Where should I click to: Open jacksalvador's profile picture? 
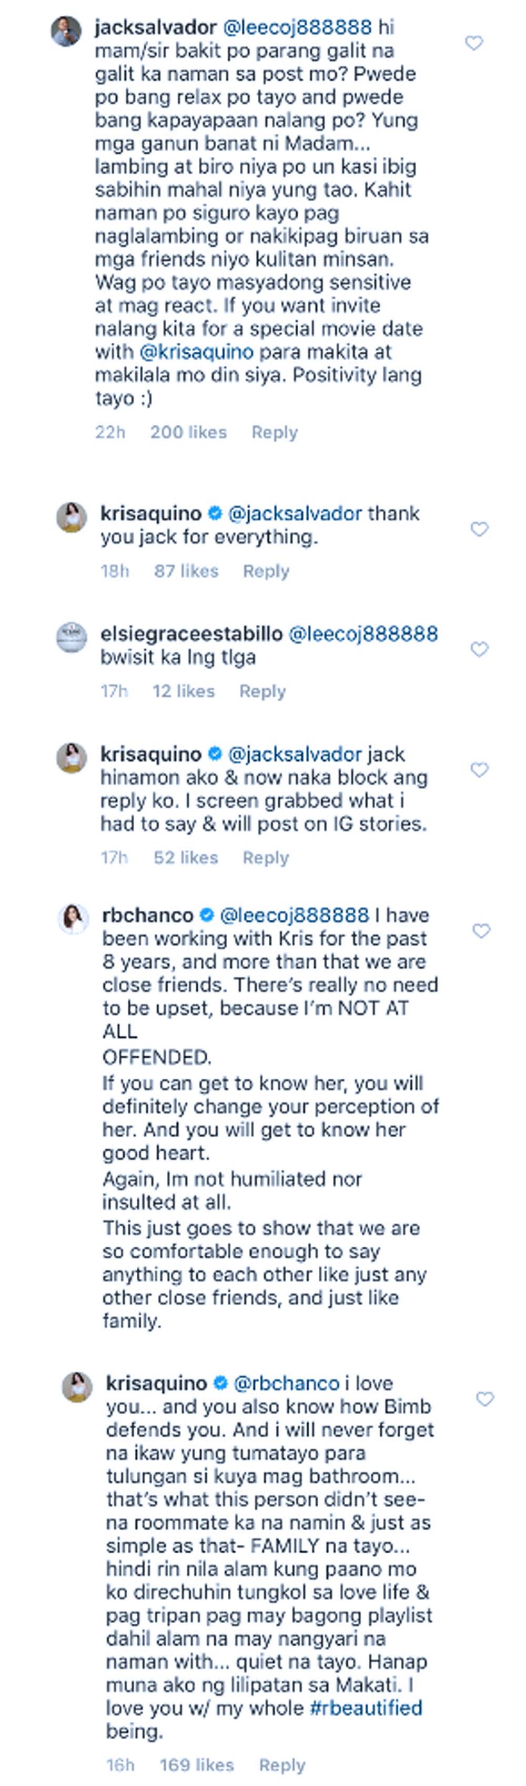66,31
